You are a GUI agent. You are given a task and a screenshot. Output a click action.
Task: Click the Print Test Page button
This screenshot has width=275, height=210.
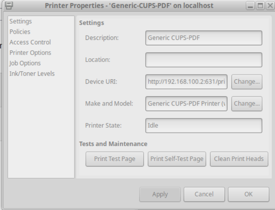pyautogui.click(x=115, y=159)
